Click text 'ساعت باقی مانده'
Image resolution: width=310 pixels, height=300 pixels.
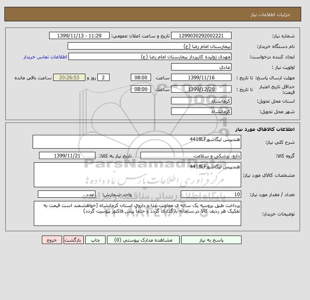33,78
